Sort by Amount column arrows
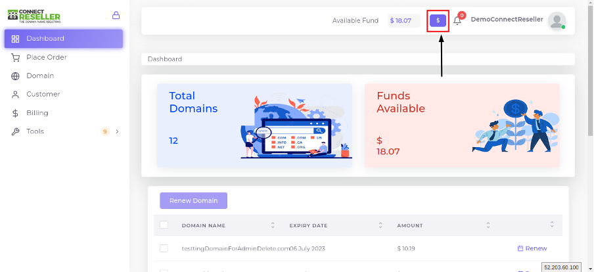Image resolution: width=594 pixels, height=272 pixels. pos(488,225)
